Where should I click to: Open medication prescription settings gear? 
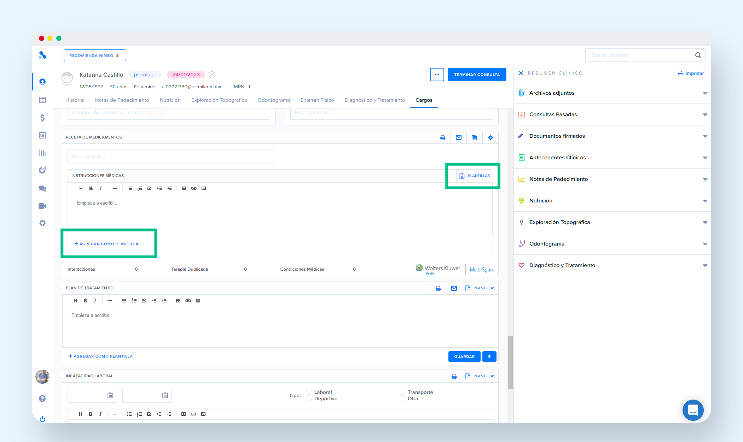[490, 137]
